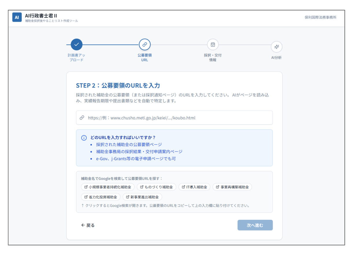Open Google search for 新事業進出補助金
Screen dimensions: 358x253
tap(142, 197)
